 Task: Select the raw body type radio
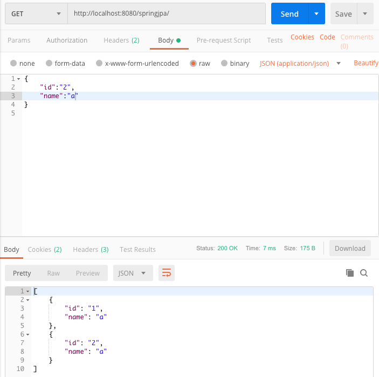pyautogui.click(x=193, y=63)
